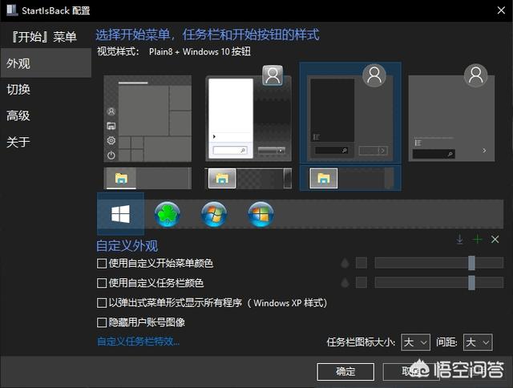Image resolution: width=513 pixels, height=388 pixels.
Task: Go to the 关于 tab
Action: point(18,142)
